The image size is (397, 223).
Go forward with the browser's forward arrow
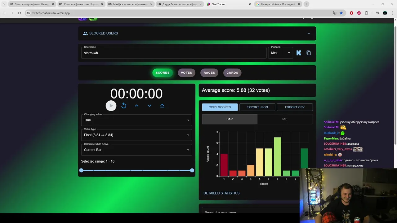[x=12, y=13]
